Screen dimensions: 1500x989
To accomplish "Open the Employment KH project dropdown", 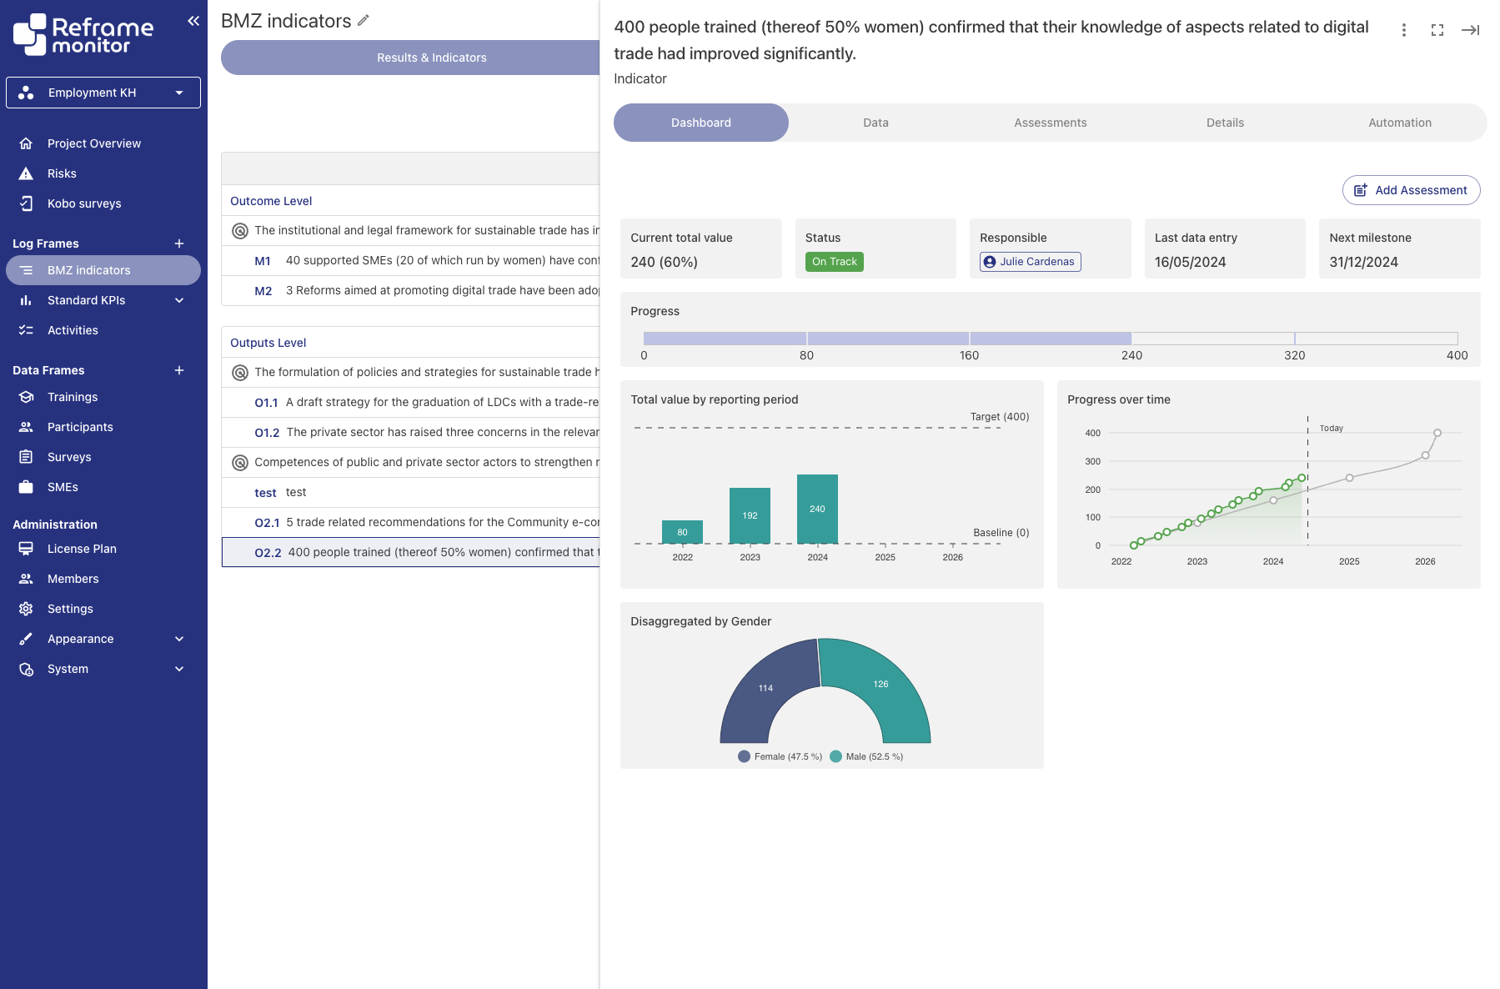I will pos(103,93).
